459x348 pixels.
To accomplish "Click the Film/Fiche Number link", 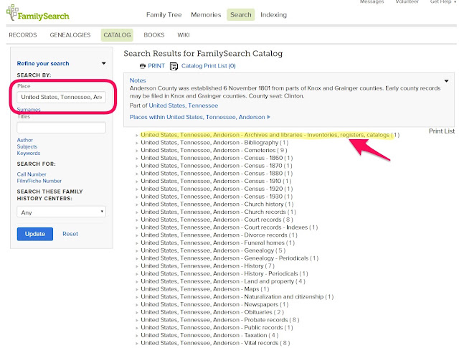I will [x=39, y=181].
